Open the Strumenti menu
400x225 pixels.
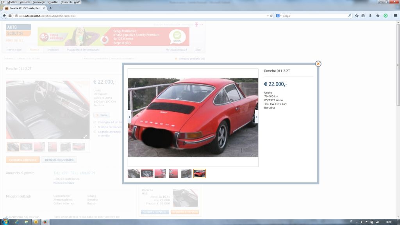(66, 2)
